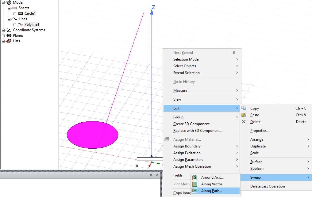Open Properties from Edit submenu
The height and width of the screenshot is (197, 312).
276,131
